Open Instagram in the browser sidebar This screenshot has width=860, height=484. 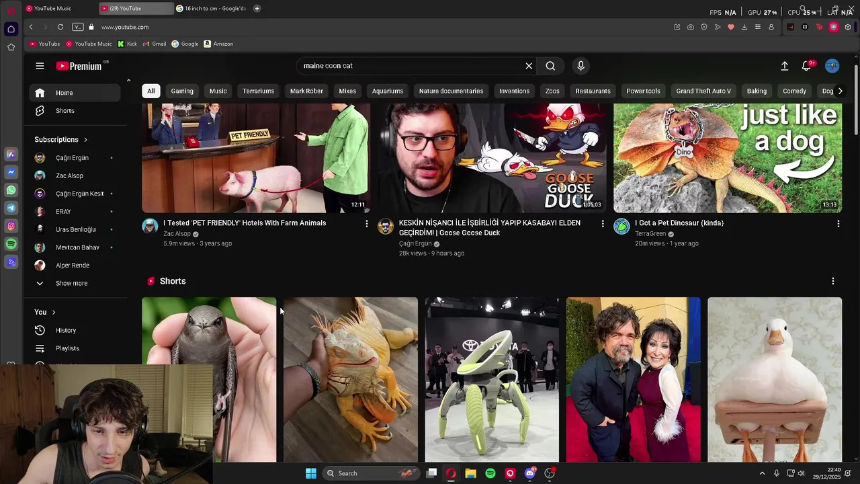coord(11,227)
